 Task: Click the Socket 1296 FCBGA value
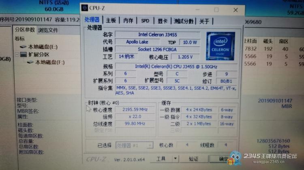click(157, 49)
